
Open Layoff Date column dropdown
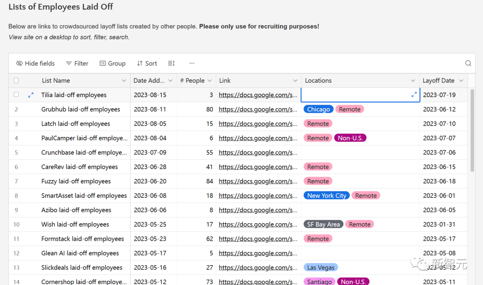click(461, 81)
